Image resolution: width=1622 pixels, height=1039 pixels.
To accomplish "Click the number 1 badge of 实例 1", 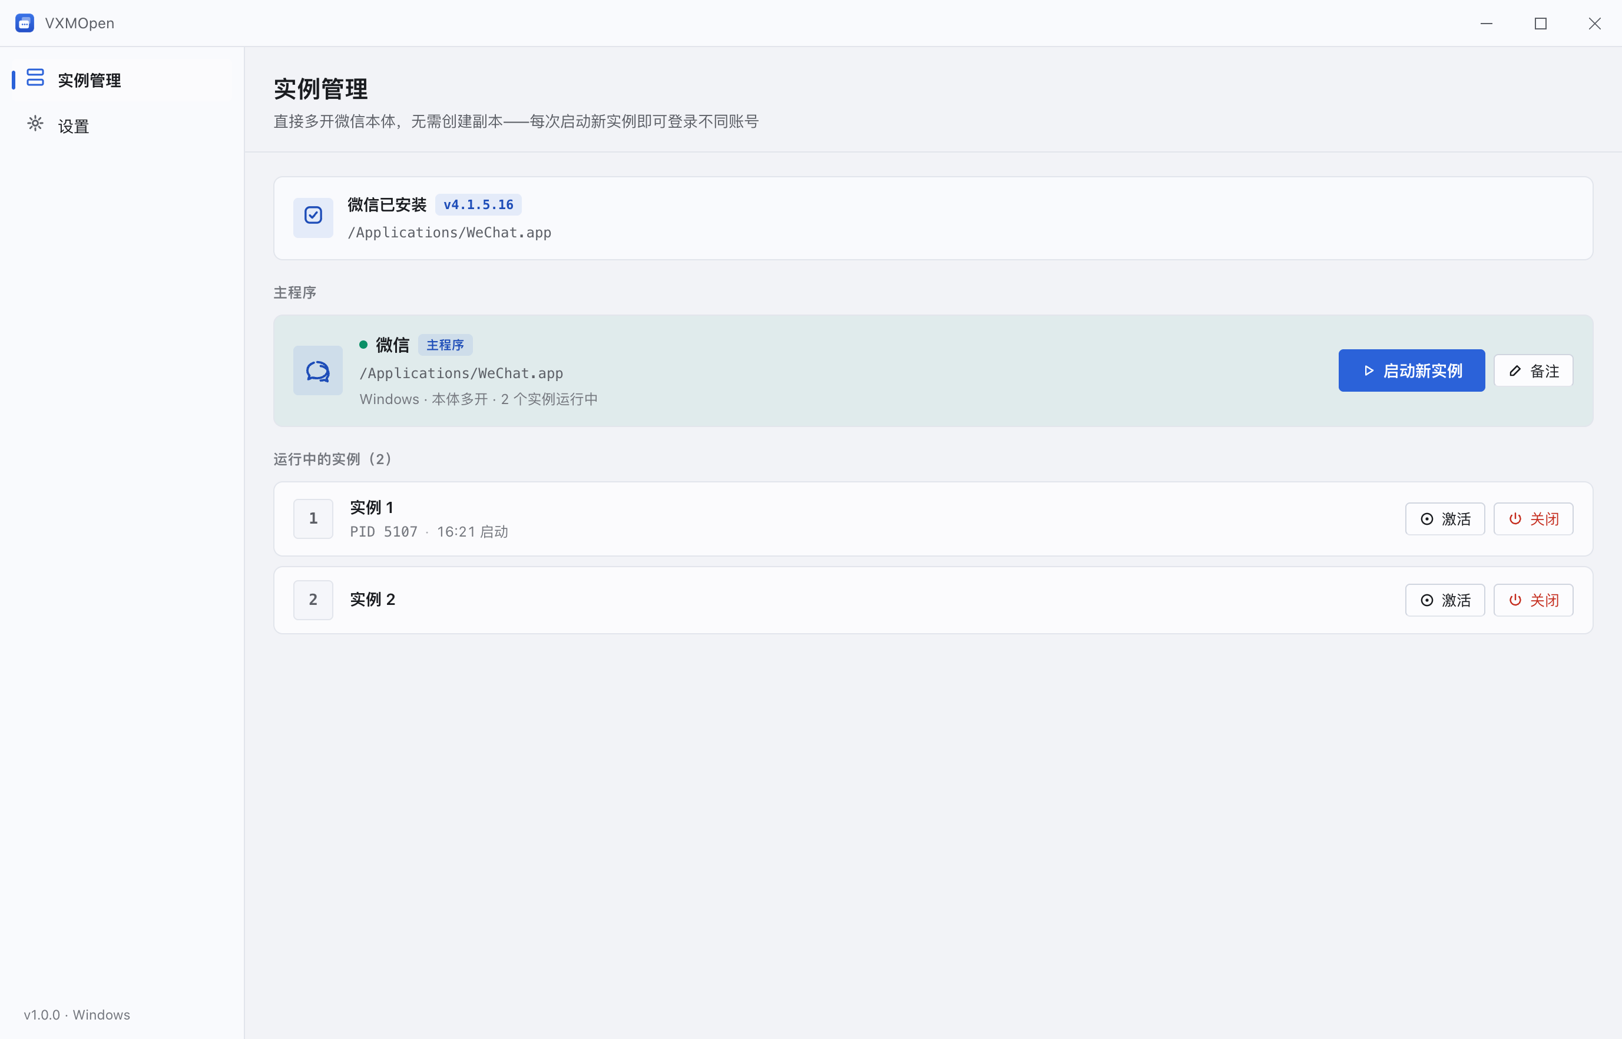I will (313, 518).
